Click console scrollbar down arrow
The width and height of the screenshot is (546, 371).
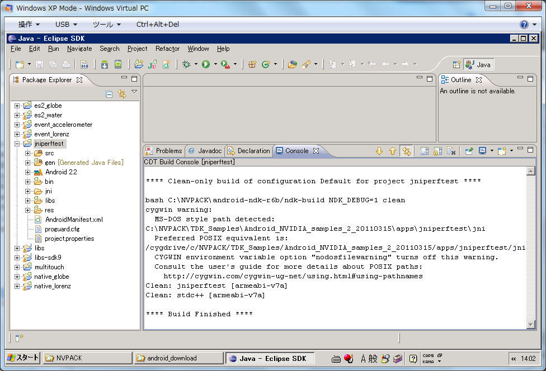(x=531, y=325)
